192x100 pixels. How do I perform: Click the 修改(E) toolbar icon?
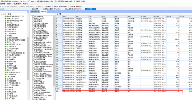click(x=20, y=7)
